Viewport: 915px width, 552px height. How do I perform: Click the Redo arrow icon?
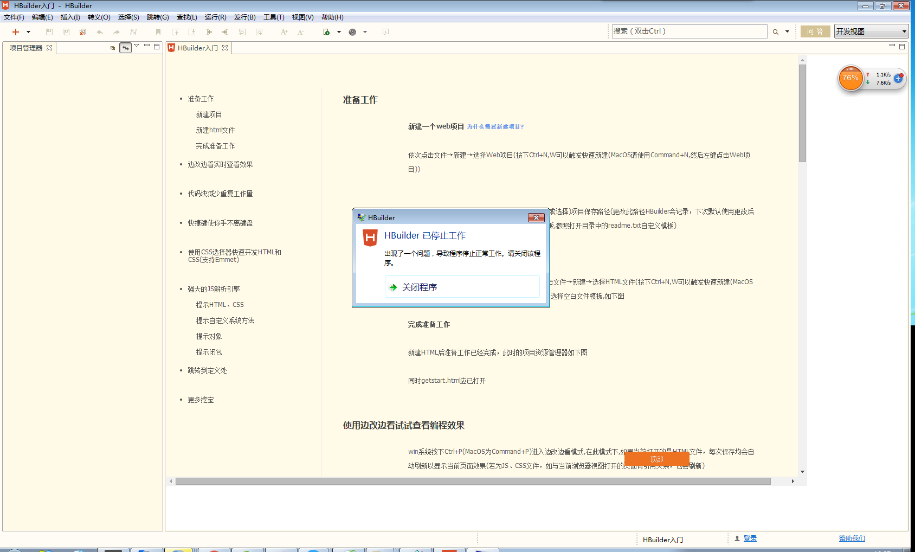[117, 32]
